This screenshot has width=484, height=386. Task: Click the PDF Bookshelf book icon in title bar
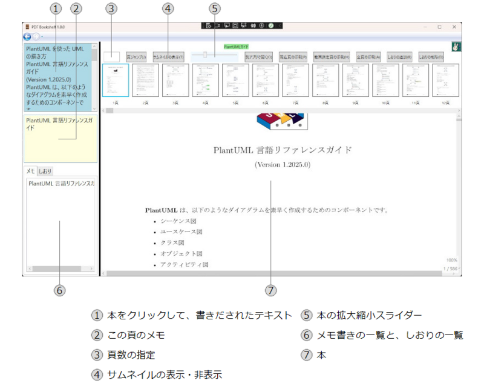27,27
